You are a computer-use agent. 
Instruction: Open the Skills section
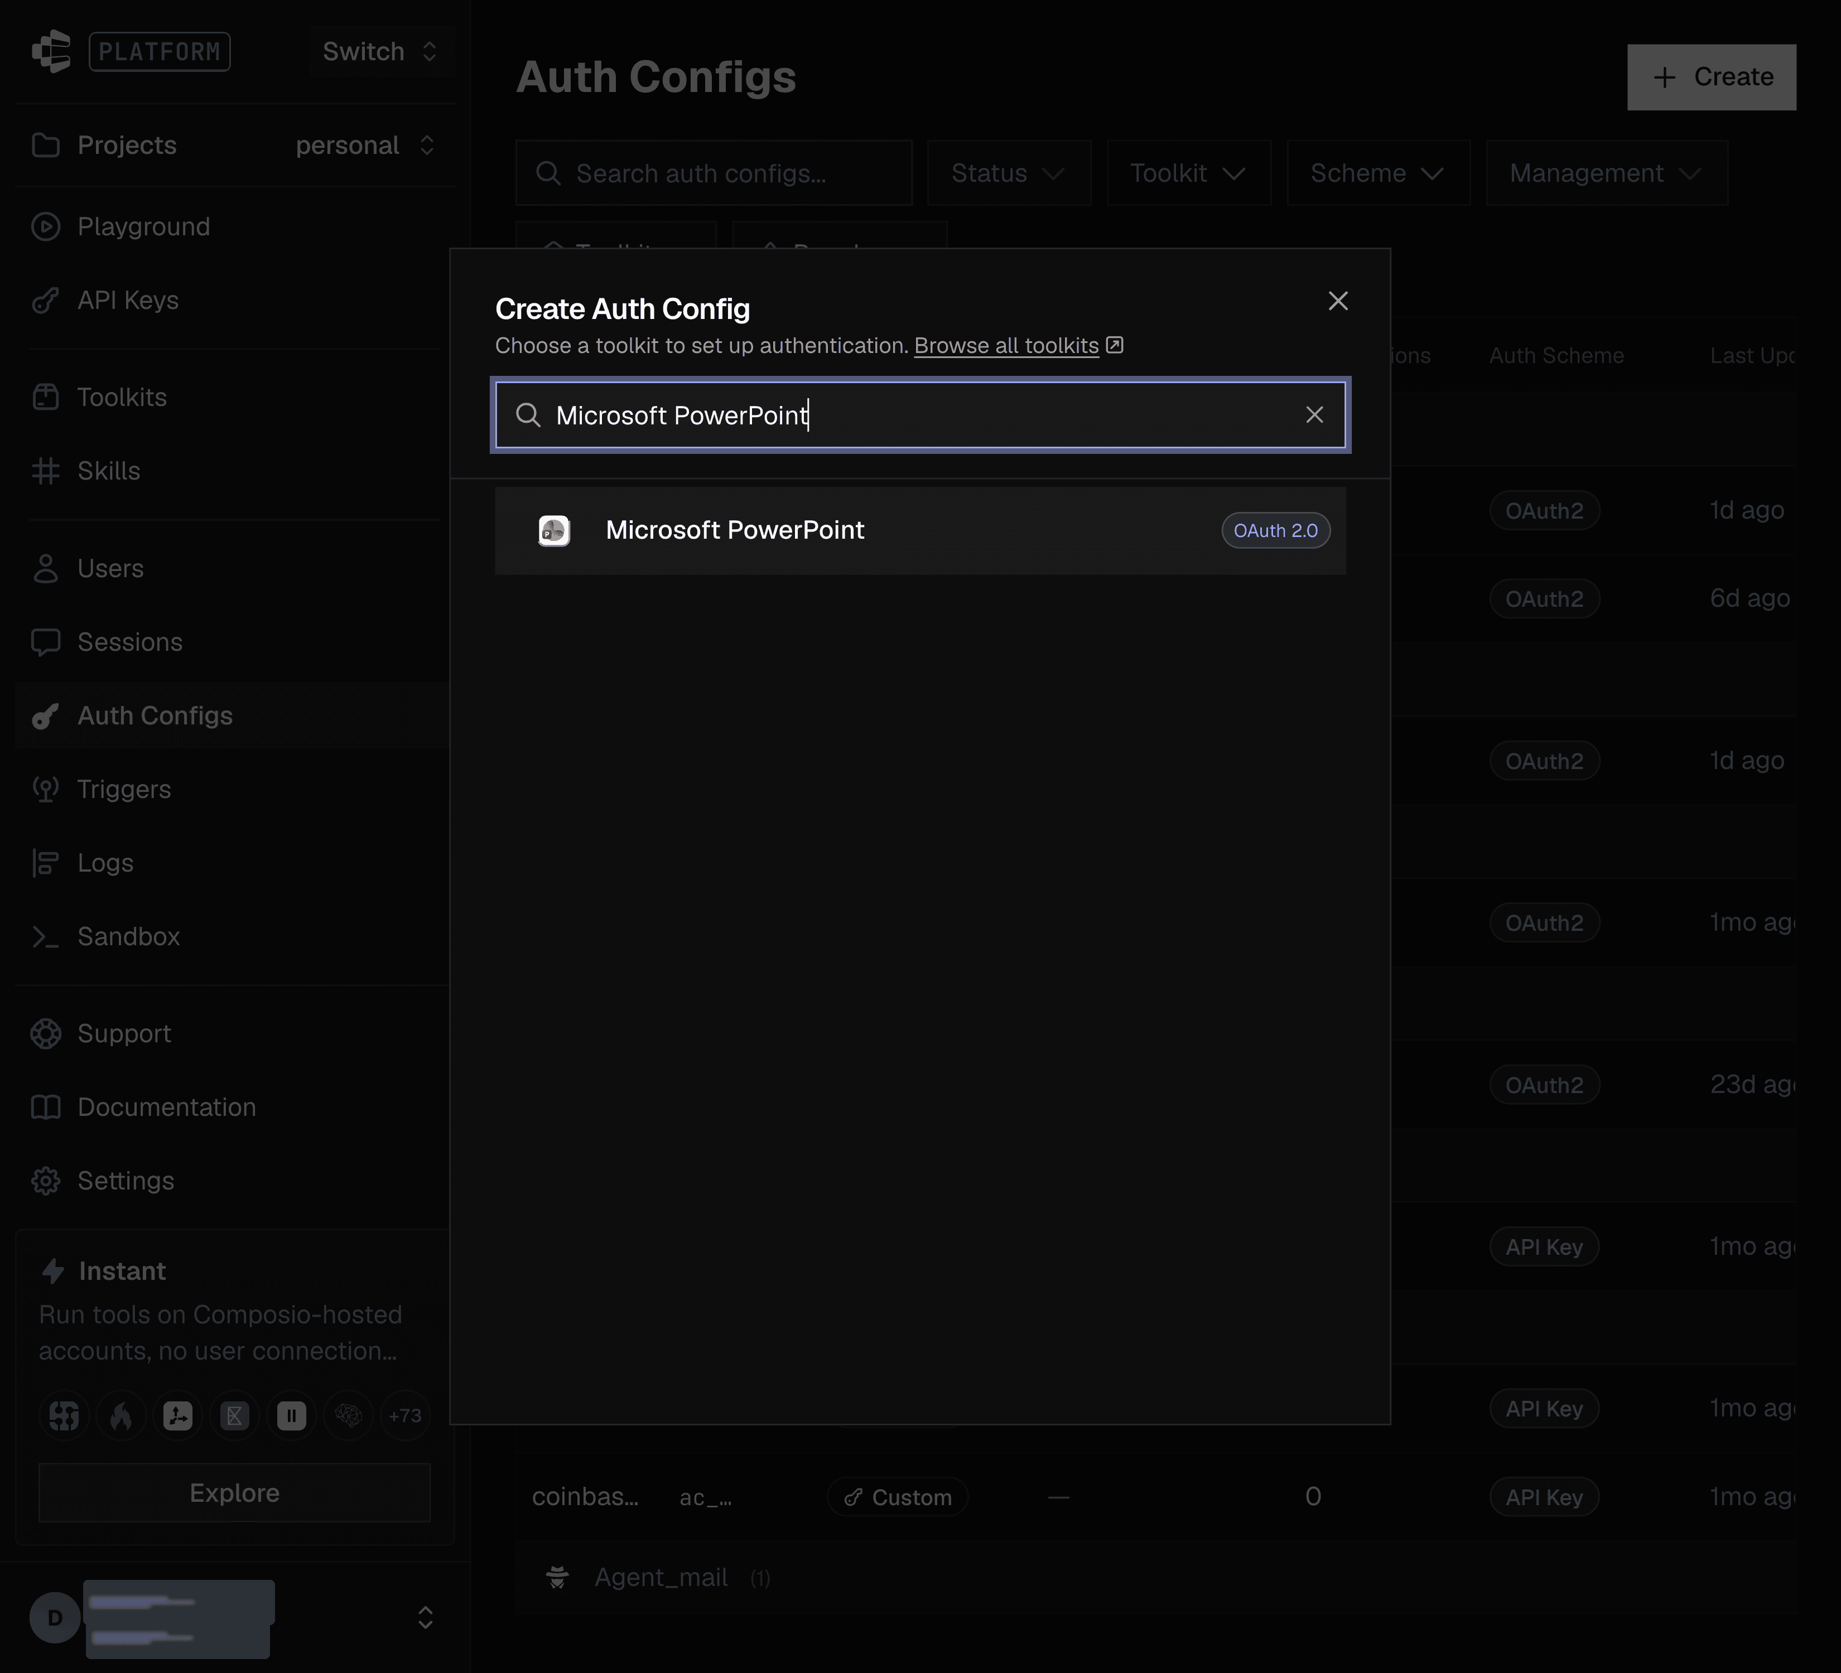109,471
